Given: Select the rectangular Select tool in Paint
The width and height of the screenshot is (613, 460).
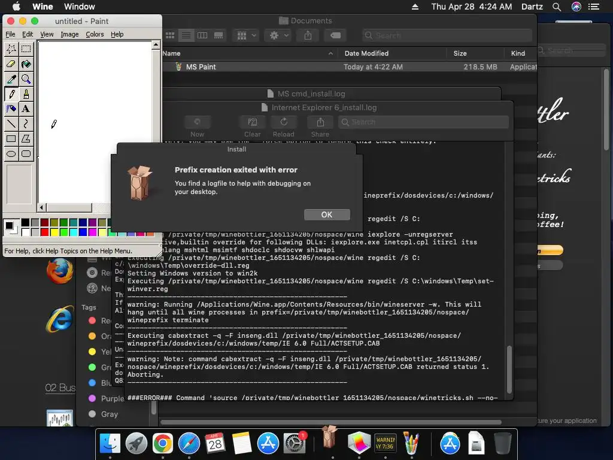Looking at the screenshot, I should (26, 49).
